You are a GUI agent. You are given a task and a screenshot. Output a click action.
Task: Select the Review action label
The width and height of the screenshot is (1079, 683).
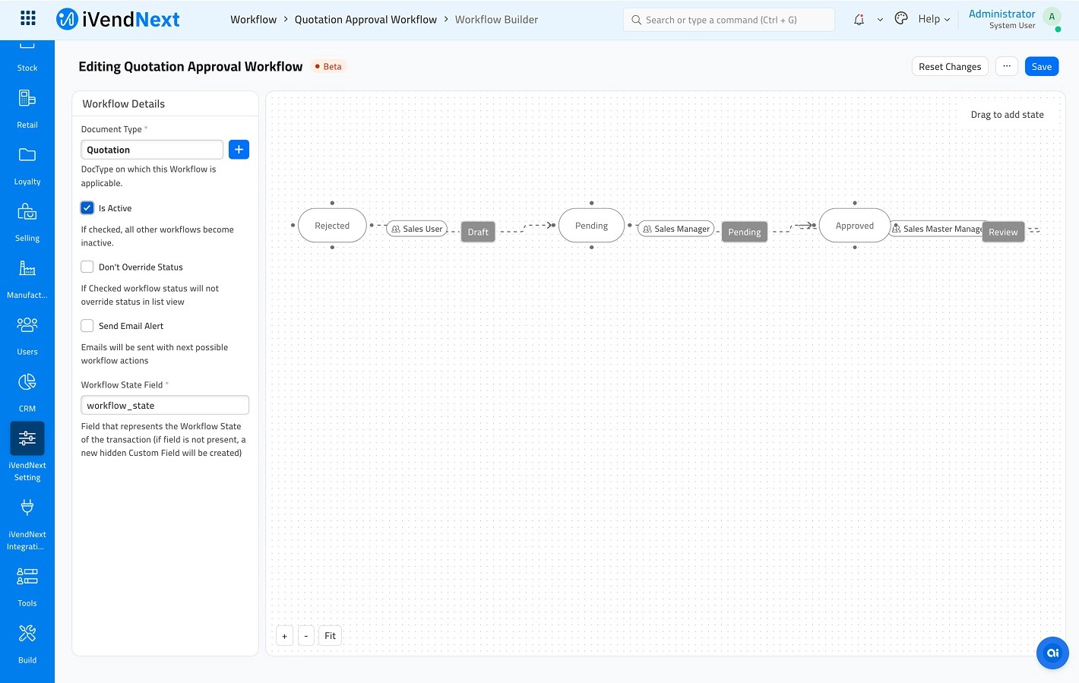[1003, 232]
